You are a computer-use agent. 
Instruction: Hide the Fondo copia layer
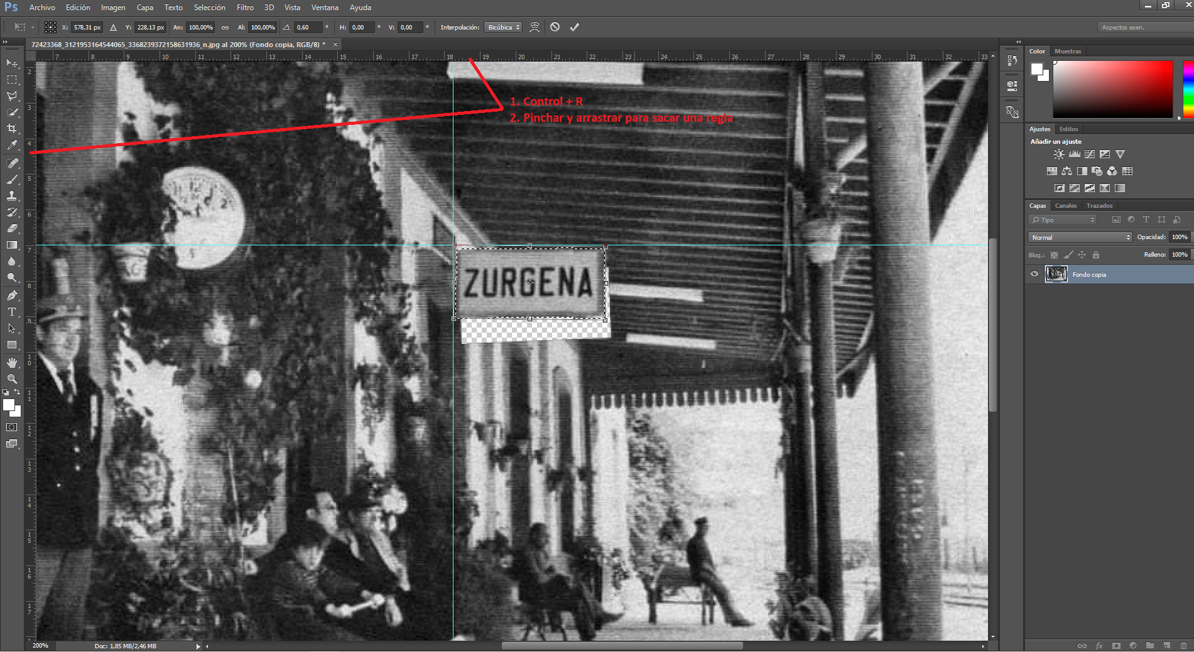(x=1034, y=274)
